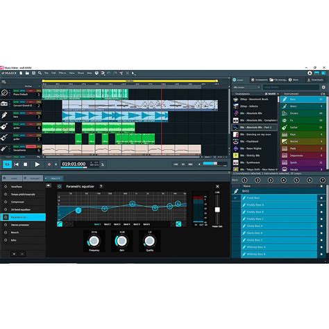The image size is (329, 329).
Task: Switch to the Instruments browser tab
Action: [259, 80]
